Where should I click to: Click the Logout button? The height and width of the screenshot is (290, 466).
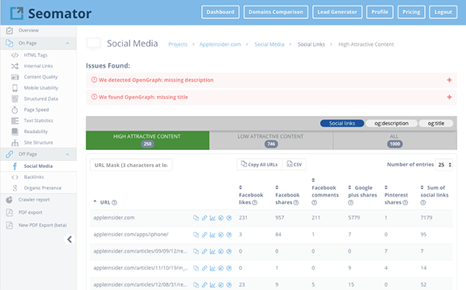443,12
